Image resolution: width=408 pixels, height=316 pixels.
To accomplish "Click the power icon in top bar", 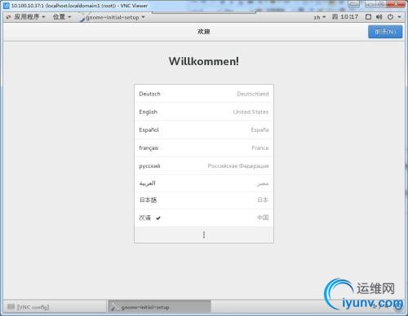I will point(390,17).
